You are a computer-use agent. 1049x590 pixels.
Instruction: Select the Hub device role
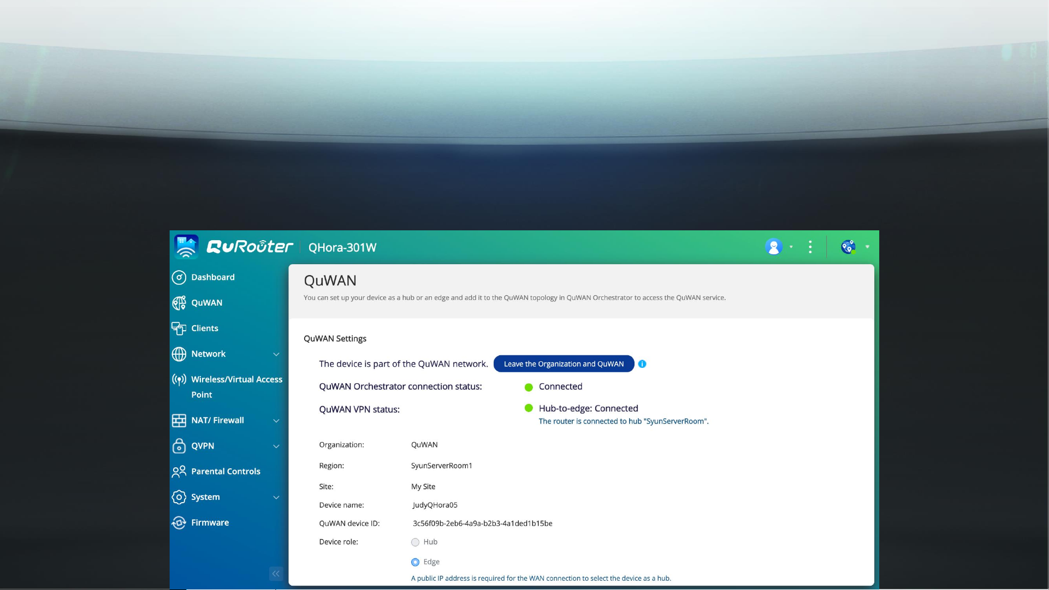point(415,543)
